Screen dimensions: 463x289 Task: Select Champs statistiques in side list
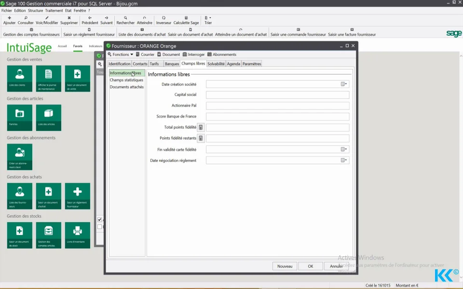tap(126, 80)
